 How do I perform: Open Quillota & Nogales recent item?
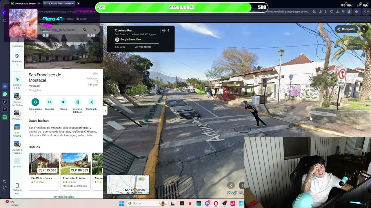coord(17,147)
